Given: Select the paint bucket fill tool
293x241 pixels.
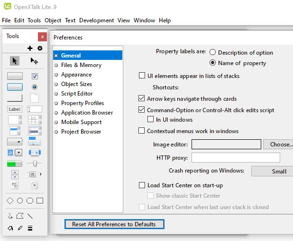Looking at the screenshot, I should [x=10, y=228].
